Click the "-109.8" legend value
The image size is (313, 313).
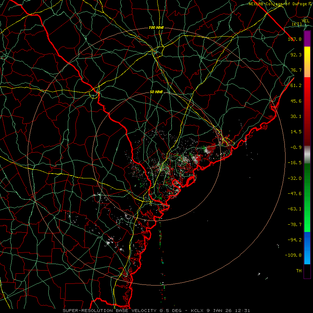[293, 255]
